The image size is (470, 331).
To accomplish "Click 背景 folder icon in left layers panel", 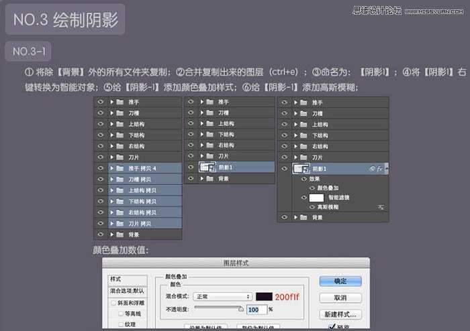I will click(x=120, y=235).
